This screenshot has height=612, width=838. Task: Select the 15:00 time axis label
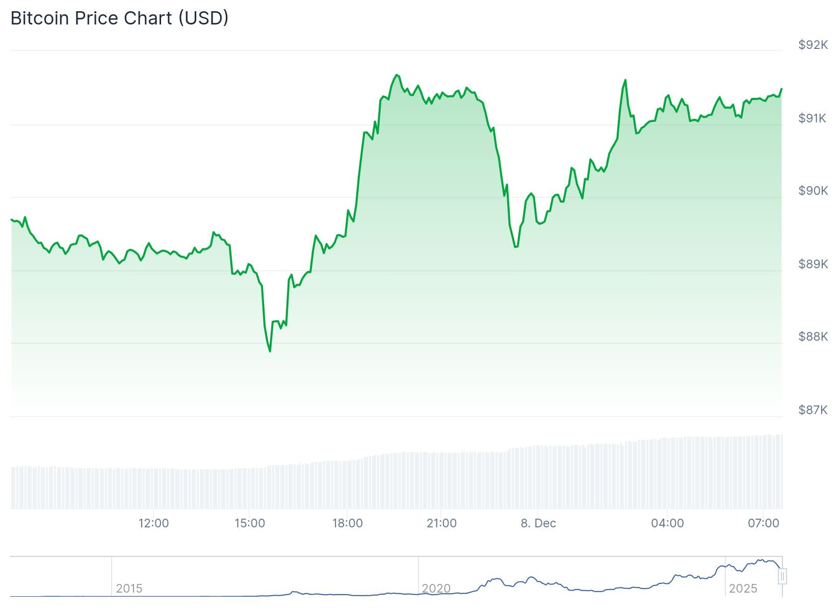250,523
